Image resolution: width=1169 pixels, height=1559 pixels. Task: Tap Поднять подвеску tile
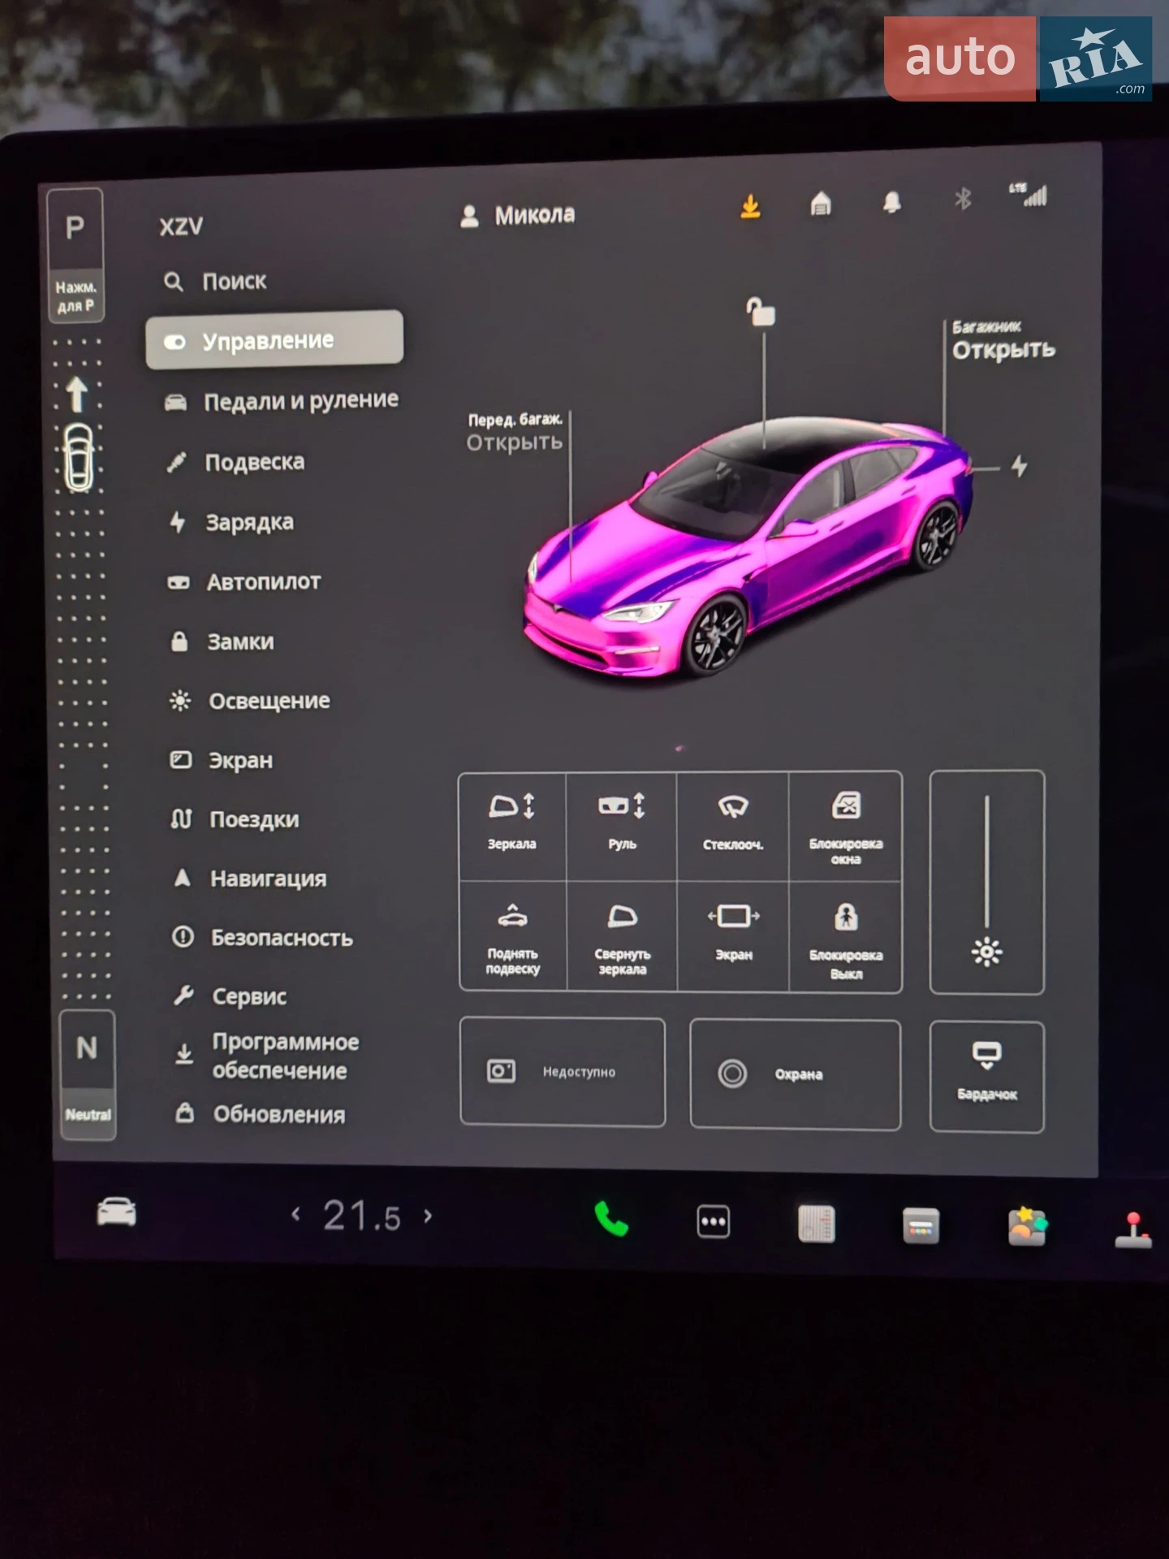click(x=513, y=936)
